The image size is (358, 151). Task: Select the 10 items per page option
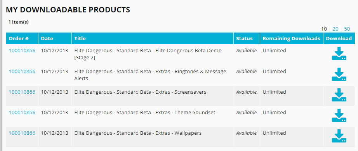pos(324,29)
